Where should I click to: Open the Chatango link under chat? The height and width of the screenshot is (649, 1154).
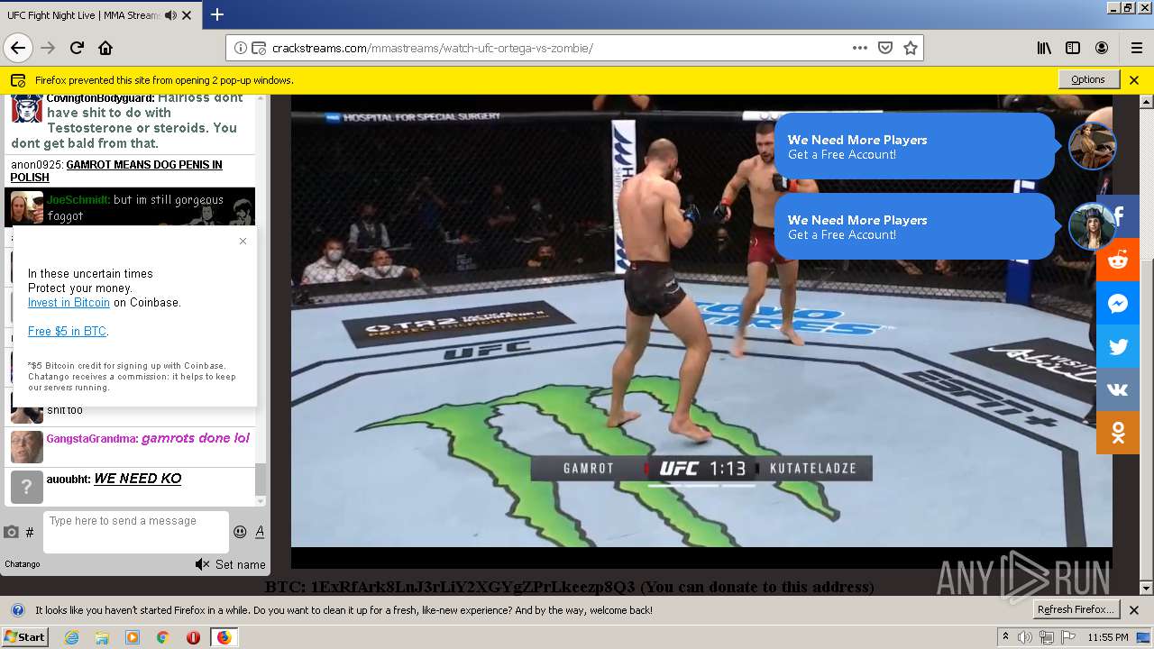click(x=23, y=564)
